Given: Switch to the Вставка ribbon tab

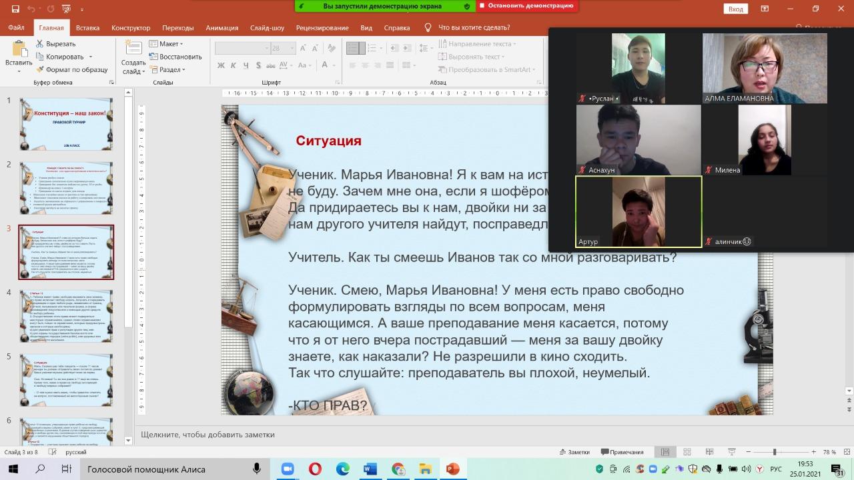Looking at the screenshot, I should 87,28.
